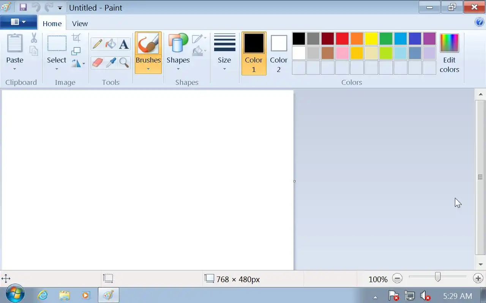Expand the Paste dropdown arrow
The height and width of the screenshot is (303, 486).
click(15, 69)
